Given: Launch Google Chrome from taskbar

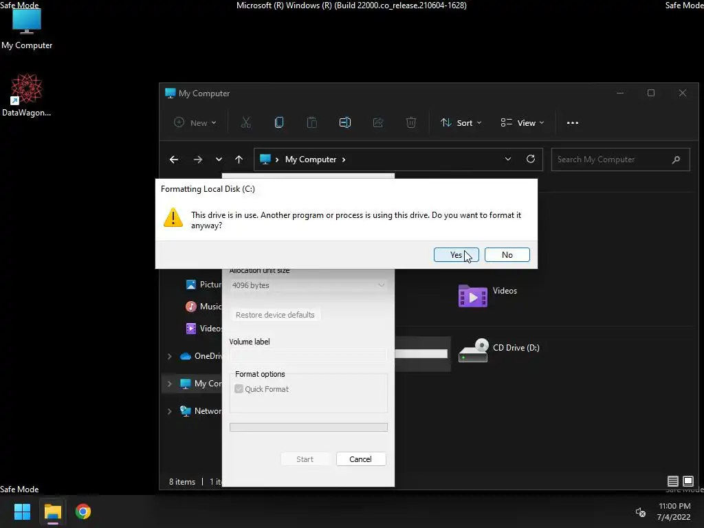Looking at the screenshot, I should tap(83, 511).
